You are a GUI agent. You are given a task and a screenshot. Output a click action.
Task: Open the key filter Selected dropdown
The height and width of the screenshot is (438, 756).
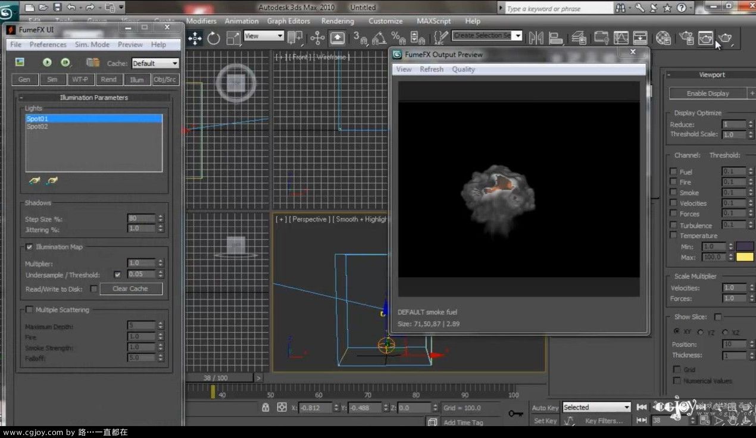(596, 408)
